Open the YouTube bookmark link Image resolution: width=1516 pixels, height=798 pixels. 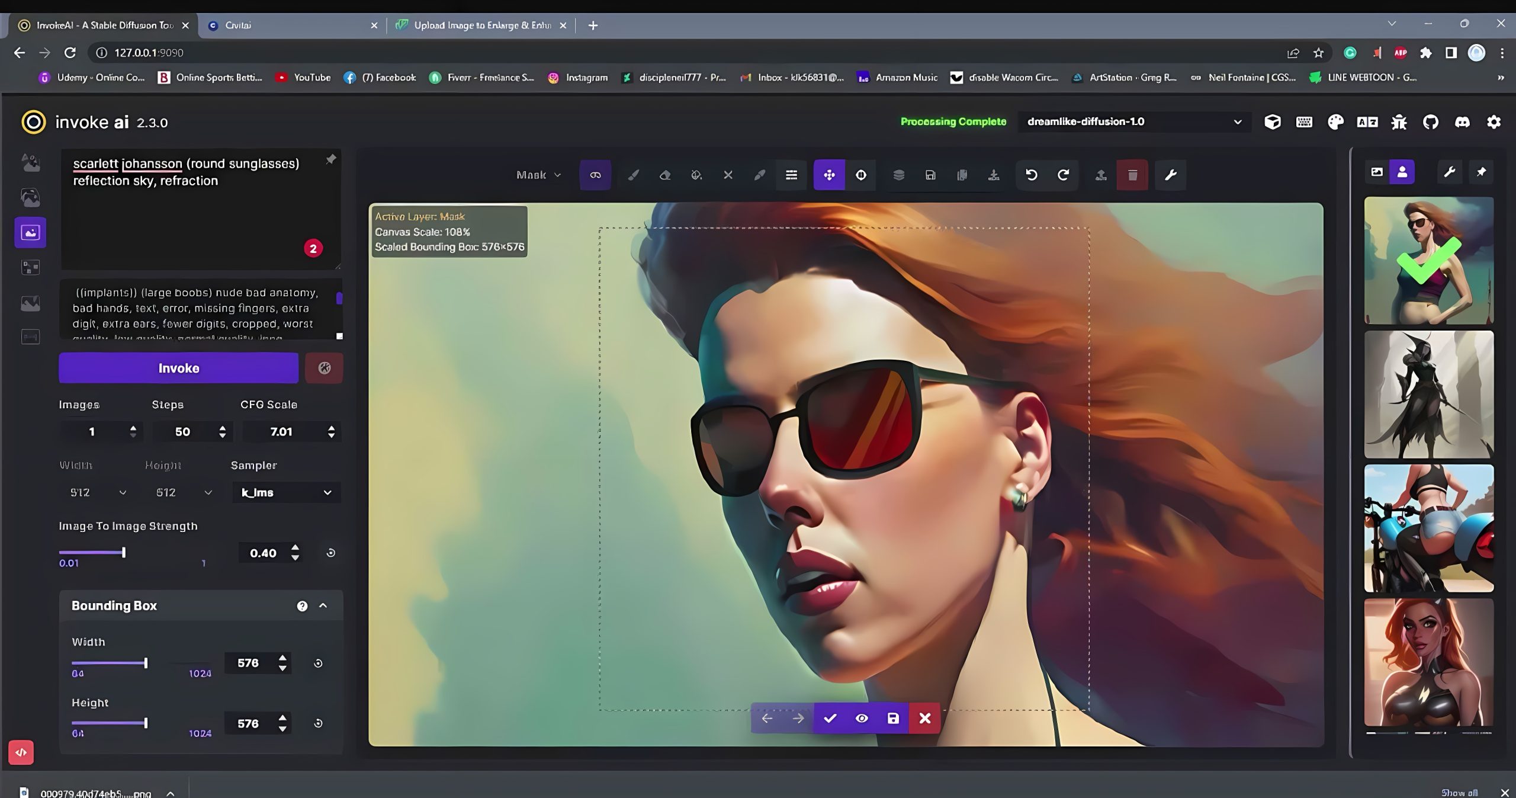pyautogui.click(x=303, y=78)
